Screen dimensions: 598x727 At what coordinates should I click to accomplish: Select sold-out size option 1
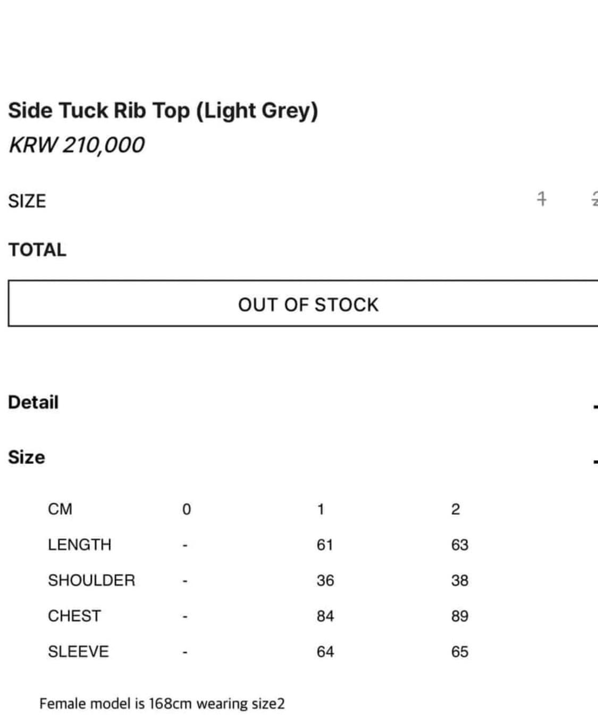[x=541, y=199]
